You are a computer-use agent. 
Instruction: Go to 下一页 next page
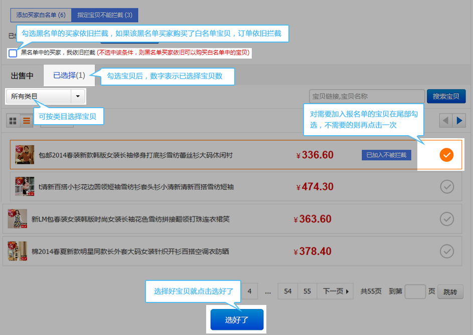335,291
